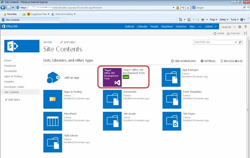
Task: Open the Apps in Testing tile icon
Action: (53, 99)
